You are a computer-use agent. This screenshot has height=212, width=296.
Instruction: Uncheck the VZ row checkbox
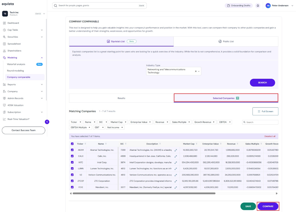click(72, 175)
